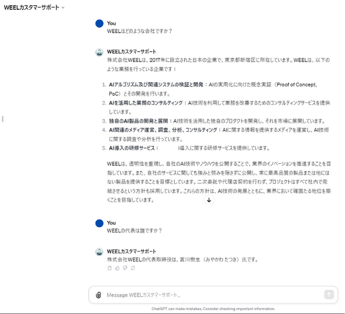The width and height of the screenshot is (345, 314).
Task: Click the second 'You' sender label
Action: (x=112, y=223)
